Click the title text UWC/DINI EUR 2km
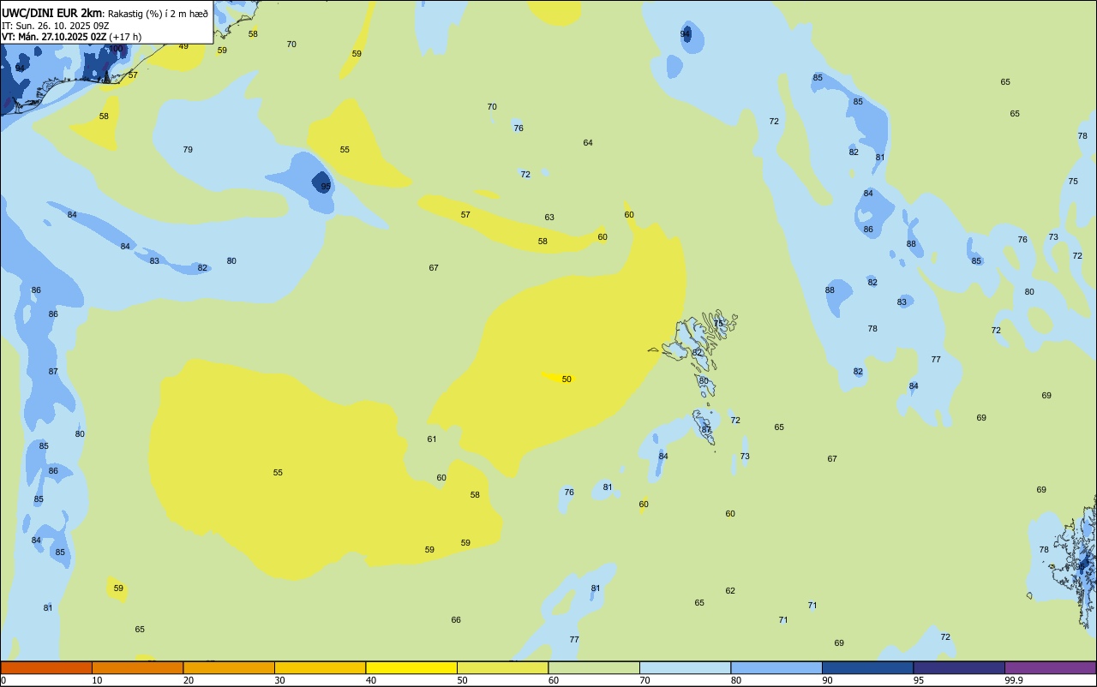Viewport: 1097px width, 687px height. point(52,13)
